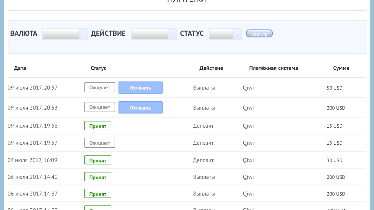The width and height of the screenshot is (374, 210).
Task: Click the Платёжная система column header
Action: coord(273,68)
